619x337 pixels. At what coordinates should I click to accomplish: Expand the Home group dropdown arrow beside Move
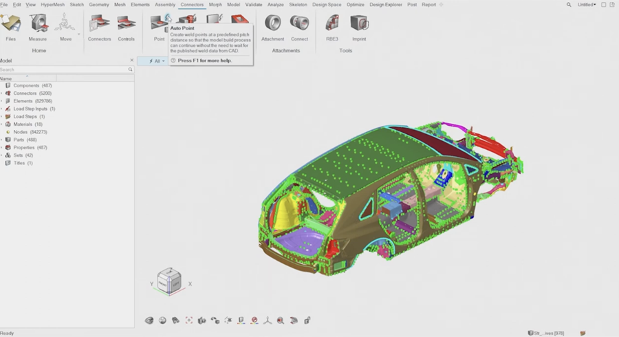(x=78, y=34)
